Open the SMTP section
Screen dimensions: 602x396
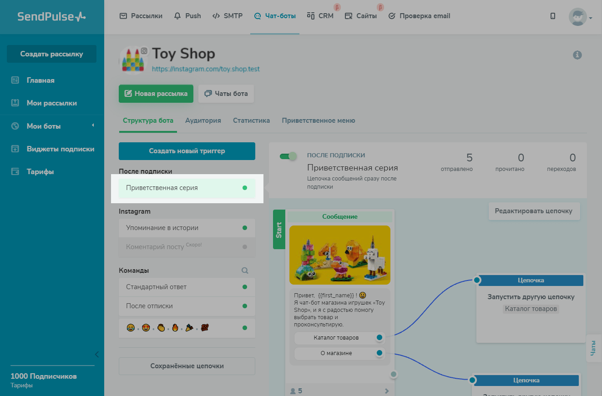click(x=228, y=16)
